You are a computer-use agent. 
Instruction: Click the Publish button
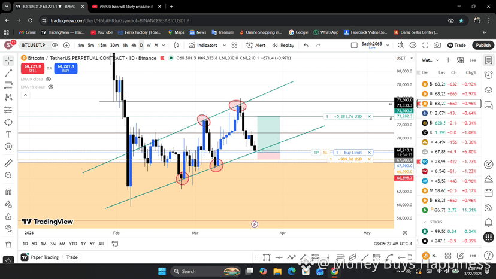coord(483,46)
